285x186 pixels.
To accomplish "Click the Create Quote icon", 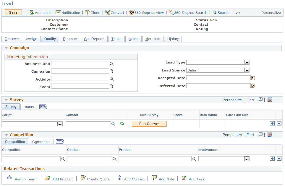I will (83, 178).
